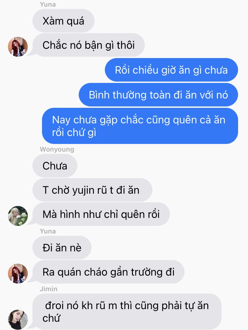The height and width of the screenshot is (330, 248).
Task: Tap the 'Jimin' sender name label
Action: click(x=49, y=289)
